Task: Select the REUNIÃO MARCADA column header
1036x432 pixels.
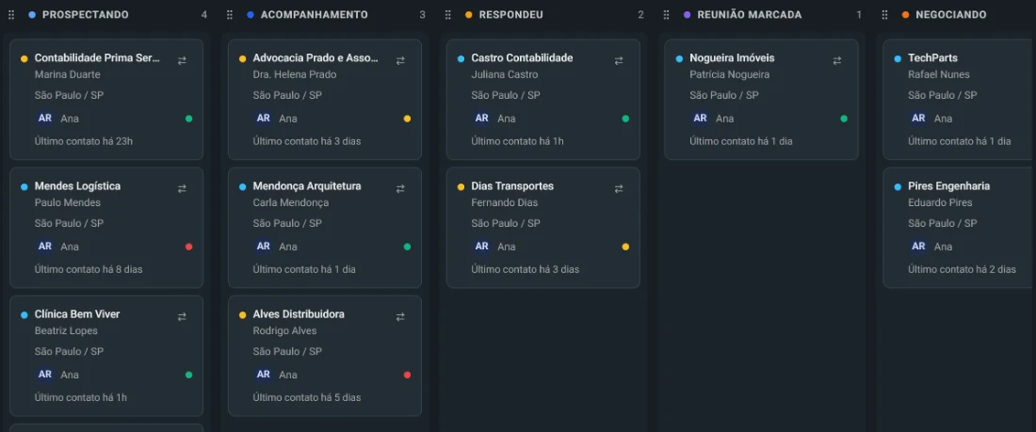Action: coord(750,14)
